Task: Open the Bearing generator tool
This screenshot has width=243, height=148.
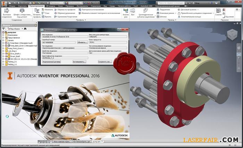Action: [x=159, y=9]
